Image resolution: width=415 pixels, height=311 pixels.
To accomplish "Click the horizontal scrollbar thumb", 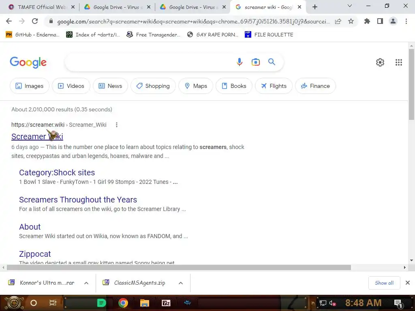I will point(179,268).
